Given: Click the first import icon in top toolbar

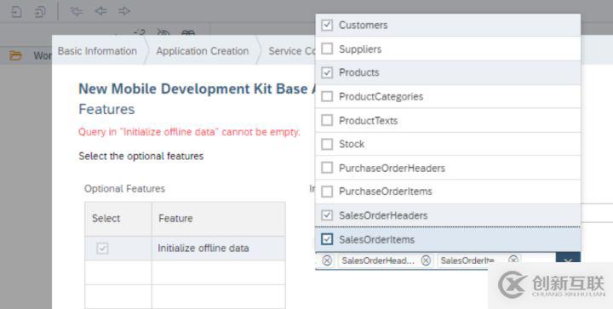Looking at the screenshot, I should (16, 12).
